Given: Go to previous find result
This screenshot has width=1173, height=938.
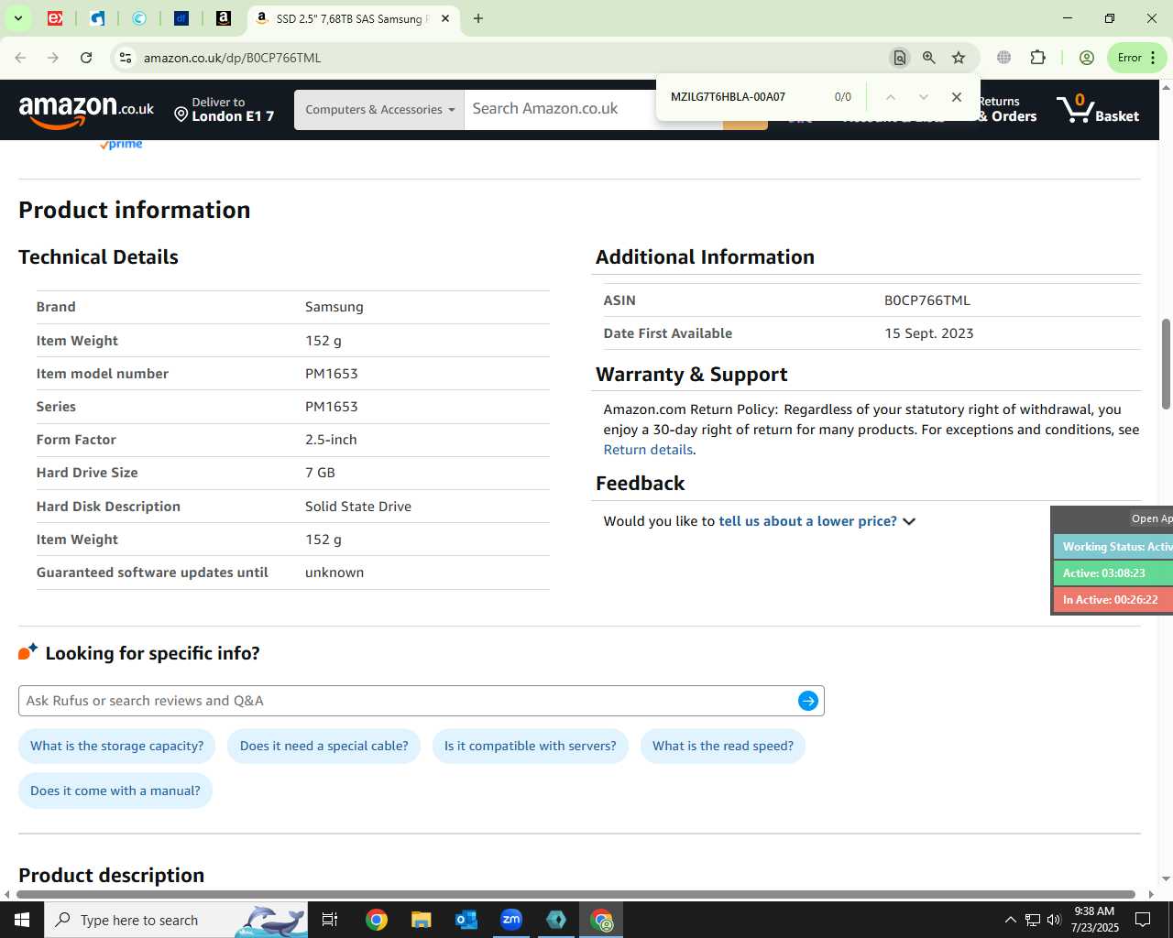Looking at the screenshot, I should [x=890, y=97].
